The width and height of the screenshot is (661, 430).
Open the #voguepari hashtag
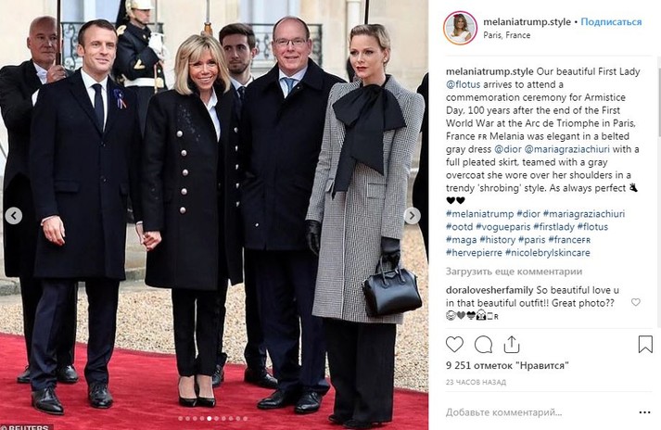502,227
